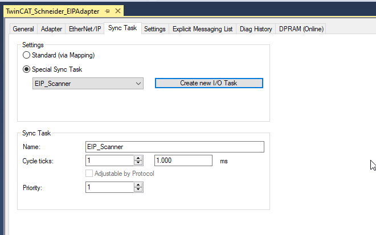View the Diag History tab
376x235 pixels.
256,29
